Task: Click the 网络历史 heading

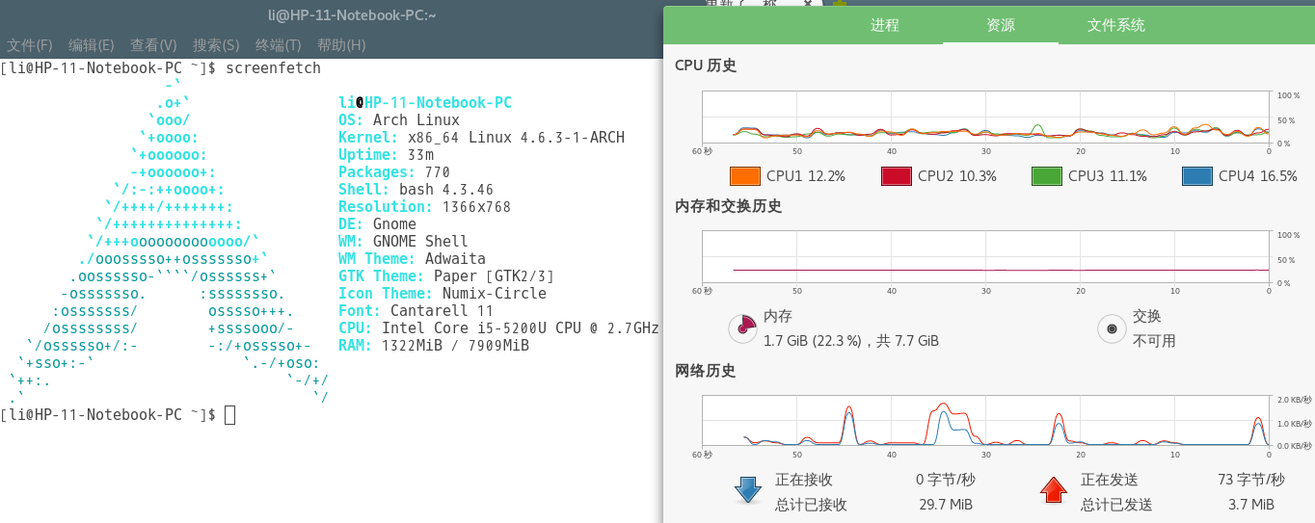Action: 705,371
